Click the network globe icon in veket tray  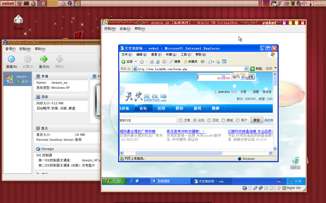click(299, 4)
